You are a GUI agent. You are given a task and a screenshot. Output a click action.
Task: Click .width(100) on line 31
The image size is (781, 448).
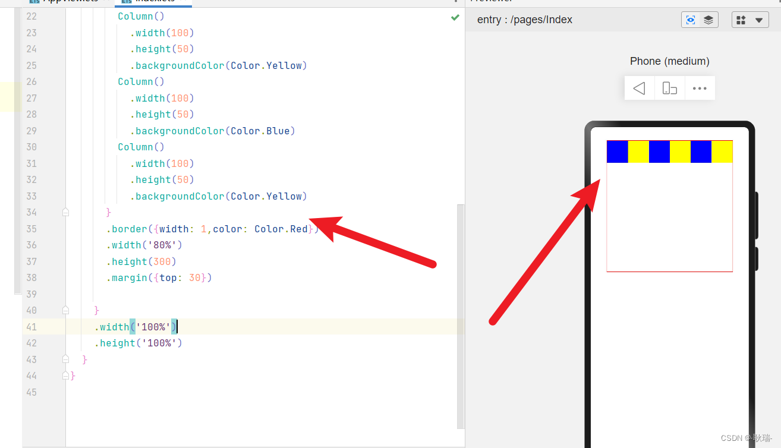point(162,163)
